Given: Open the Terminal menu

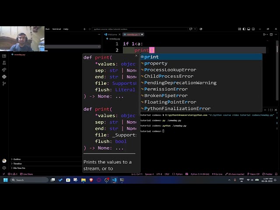Looking at the screenshot, I should tap(56, 29).
